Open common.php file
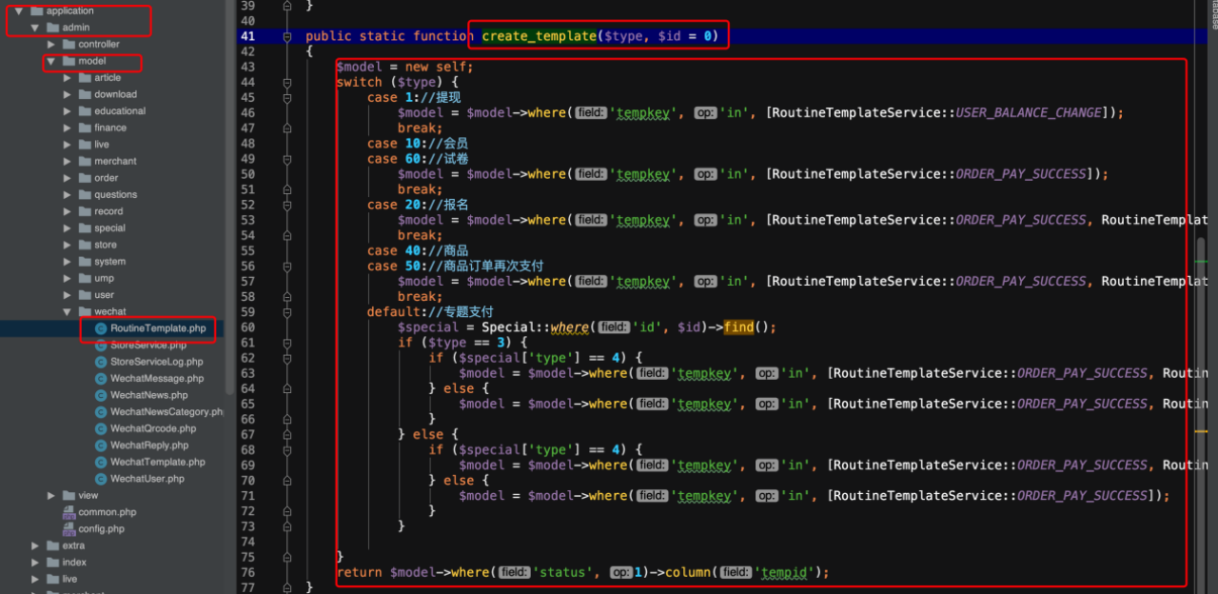 [x=108, y=512]
